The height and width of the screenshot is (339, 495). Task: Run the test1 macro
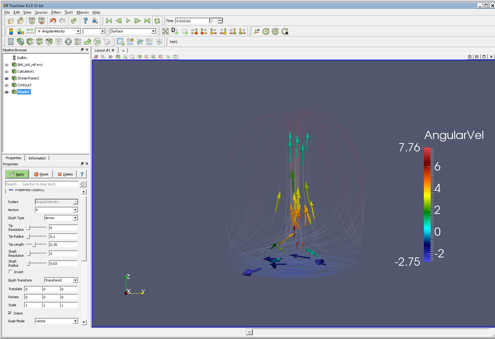174,41
